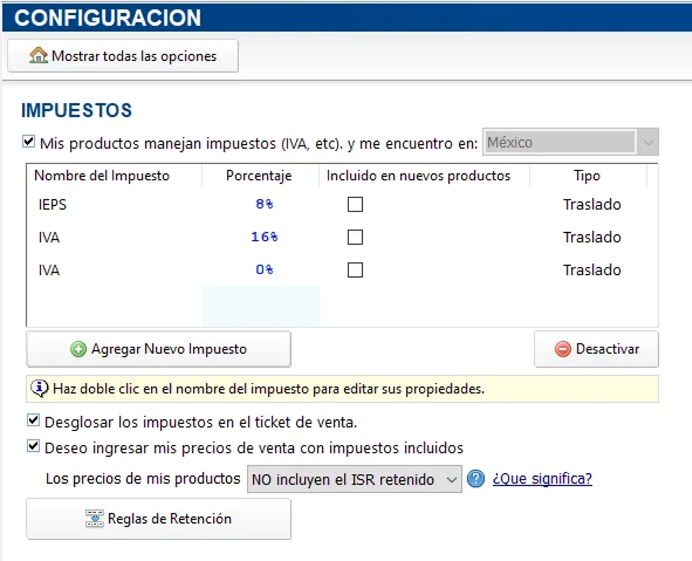Image resolution: width=692 pixels, height=561 pixels.
Task: Click the 'Porcentaje' column header
Action: click(x=259, y=176)
